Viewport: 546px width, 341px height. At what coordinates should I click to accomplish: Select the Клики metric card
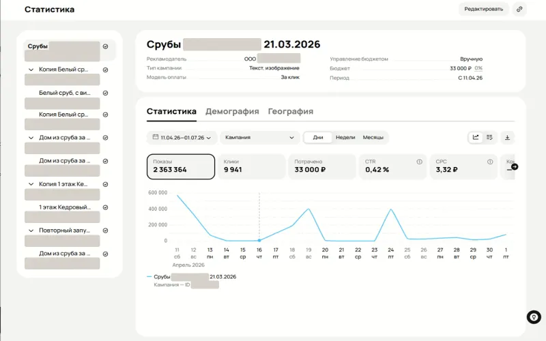tap(252, 166)
